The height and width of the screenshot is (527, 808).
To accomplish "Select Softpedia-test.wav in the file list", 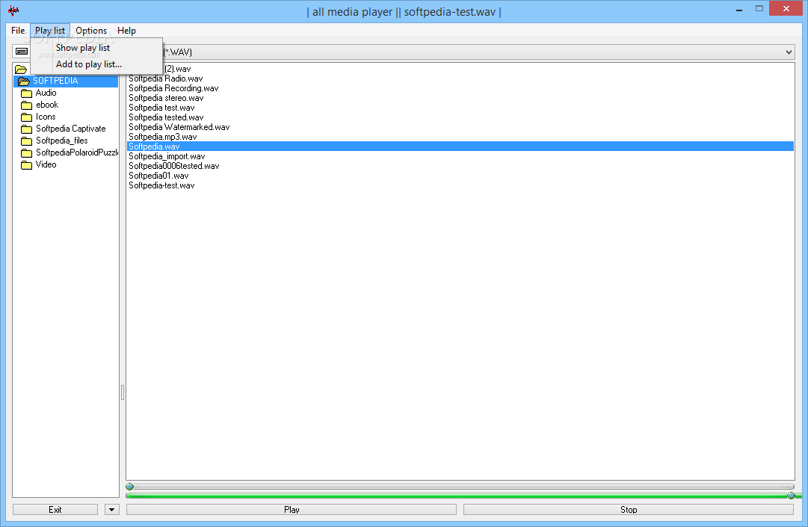I will tap(161, 185).
